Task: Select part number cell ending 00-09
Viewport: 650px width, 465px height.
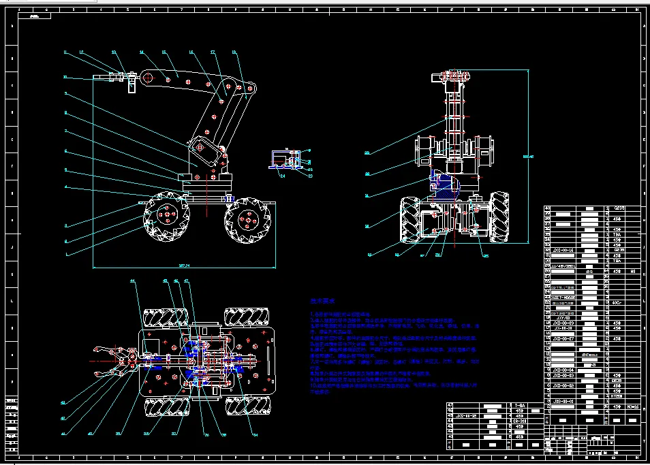Action: click(563, 323)
